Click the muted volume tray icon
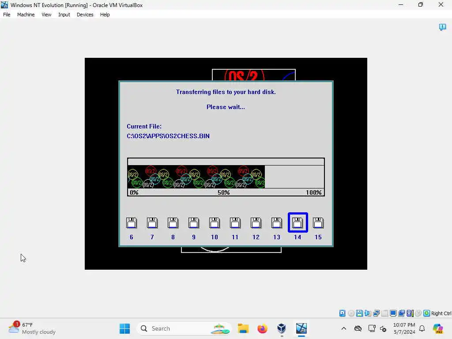 pyautogui.click(x=383, y=328)
